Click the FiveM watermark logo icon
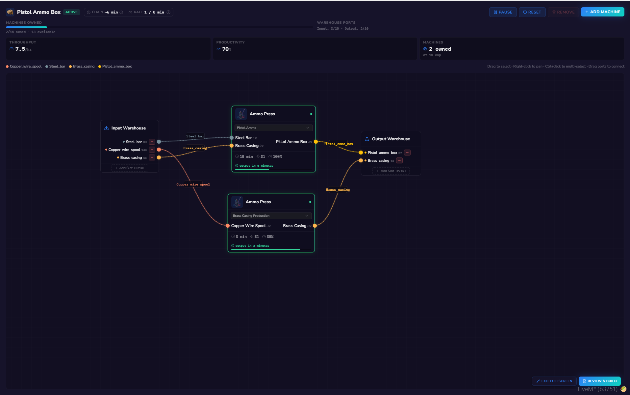The image size is (630, 395). point(623,389)
